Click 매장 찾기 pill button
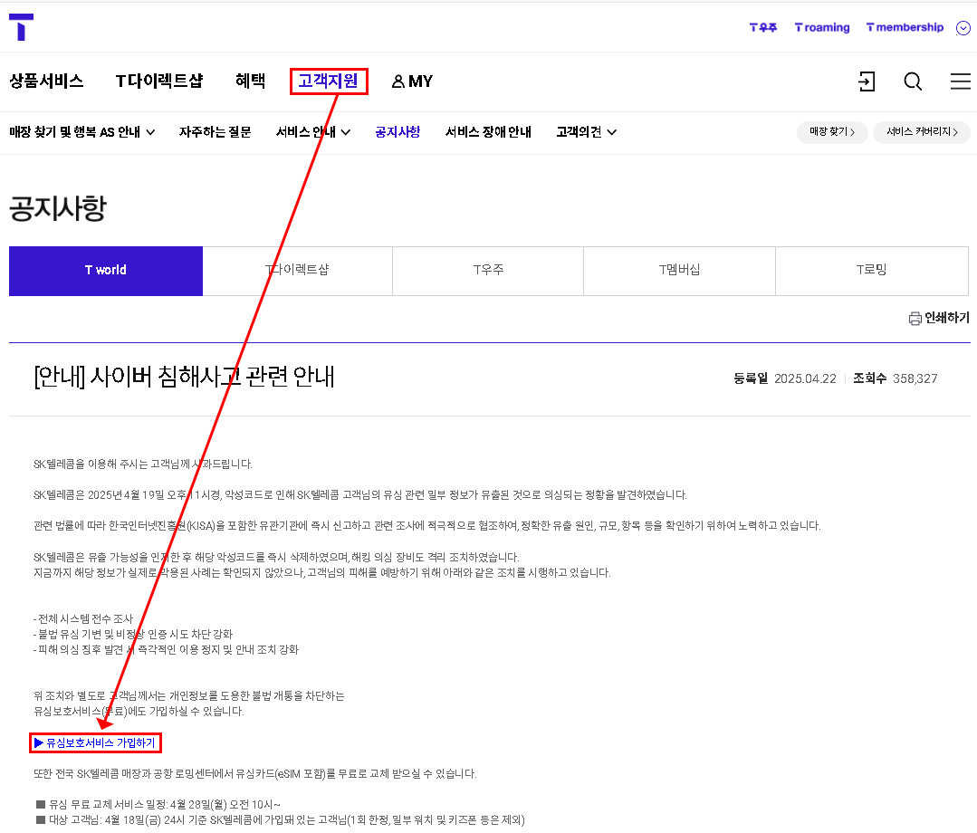977x833 pixels. [832, 132]
